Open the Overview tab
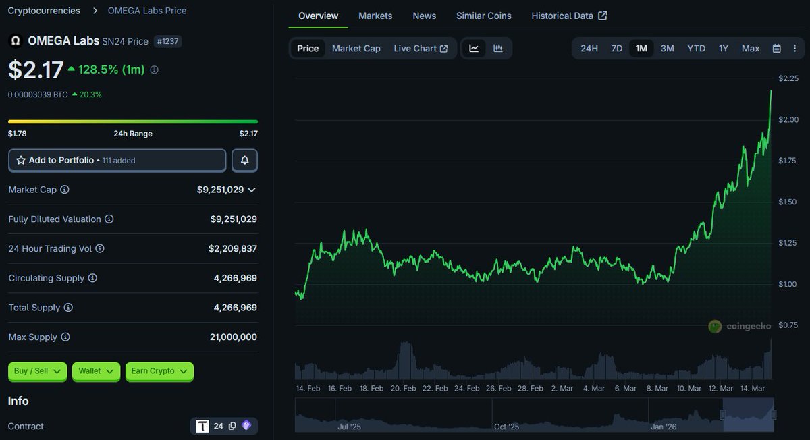The image size is (810, 440). pyautogui.click(x=319, y=16)
